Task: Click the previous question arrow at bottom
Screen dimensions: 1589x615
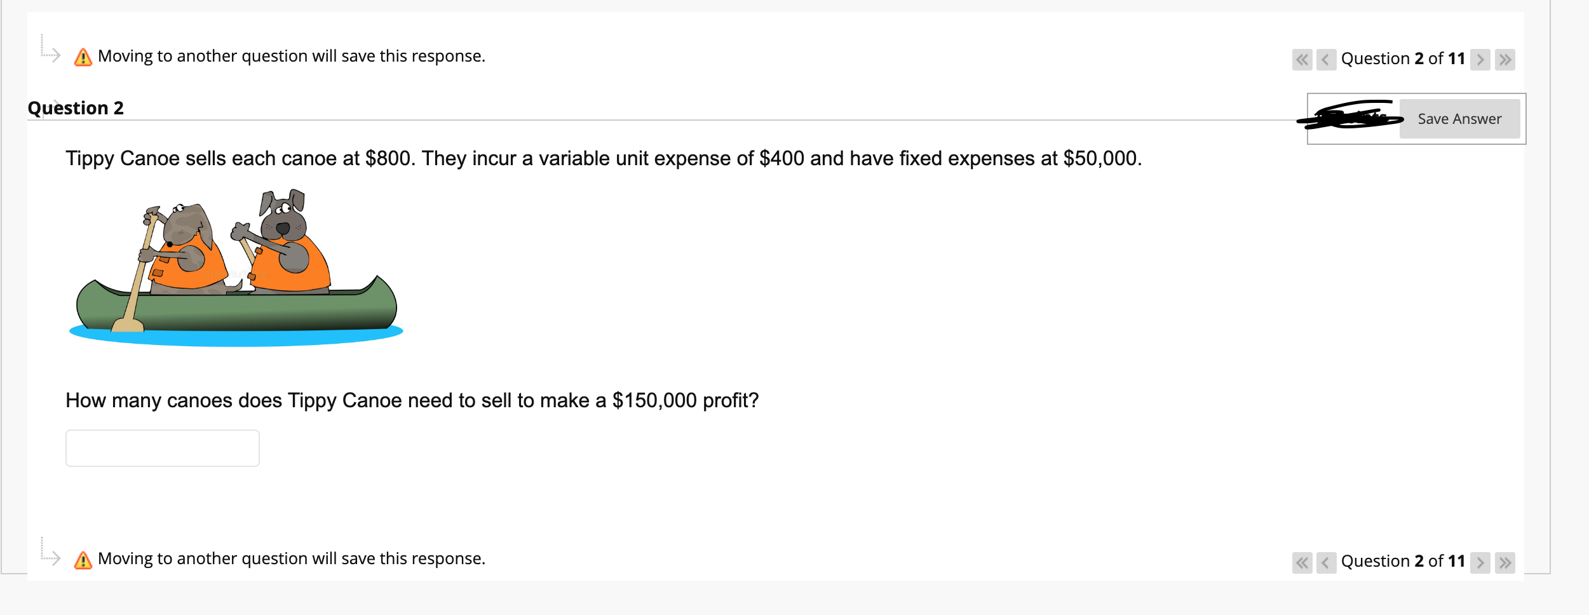Action: (1325, 562)
